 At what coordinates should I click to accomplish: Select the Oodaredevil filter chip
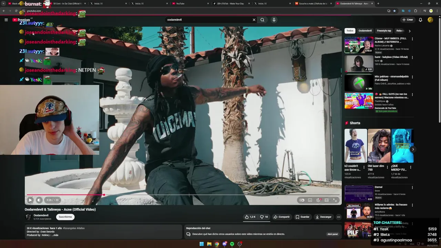365,31
